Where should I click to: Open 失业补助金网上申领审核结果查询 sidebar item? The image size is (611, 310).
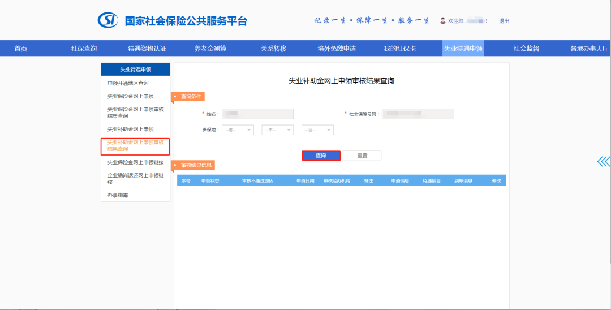(135, 146)
